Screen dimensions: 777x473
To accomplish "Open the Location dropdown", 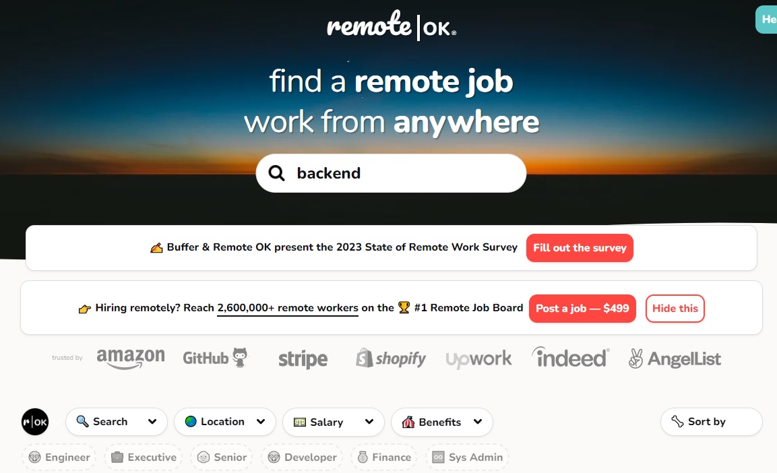I will point(225,422).
